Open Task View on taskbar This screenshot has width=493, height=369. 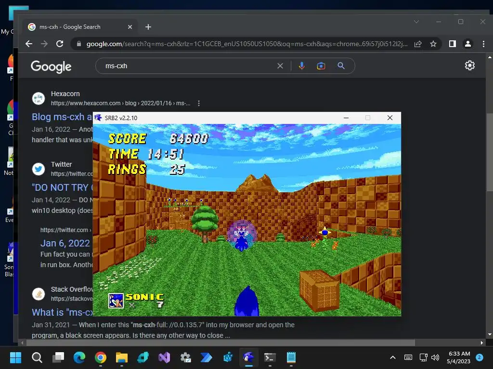coord(58,357)
